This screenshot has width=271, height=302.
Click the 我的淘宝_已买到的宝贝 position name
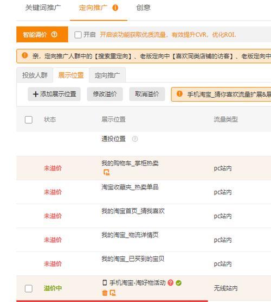(133, 259)
